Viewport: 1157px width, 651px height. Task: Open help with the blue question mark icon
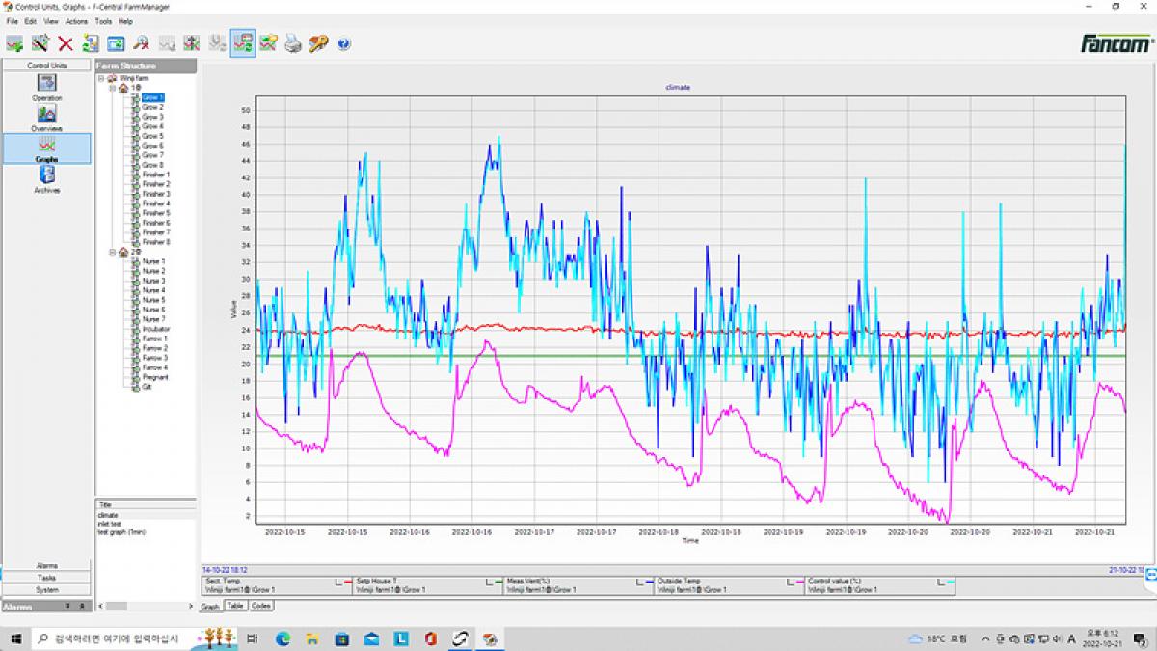tap(344, 43)
